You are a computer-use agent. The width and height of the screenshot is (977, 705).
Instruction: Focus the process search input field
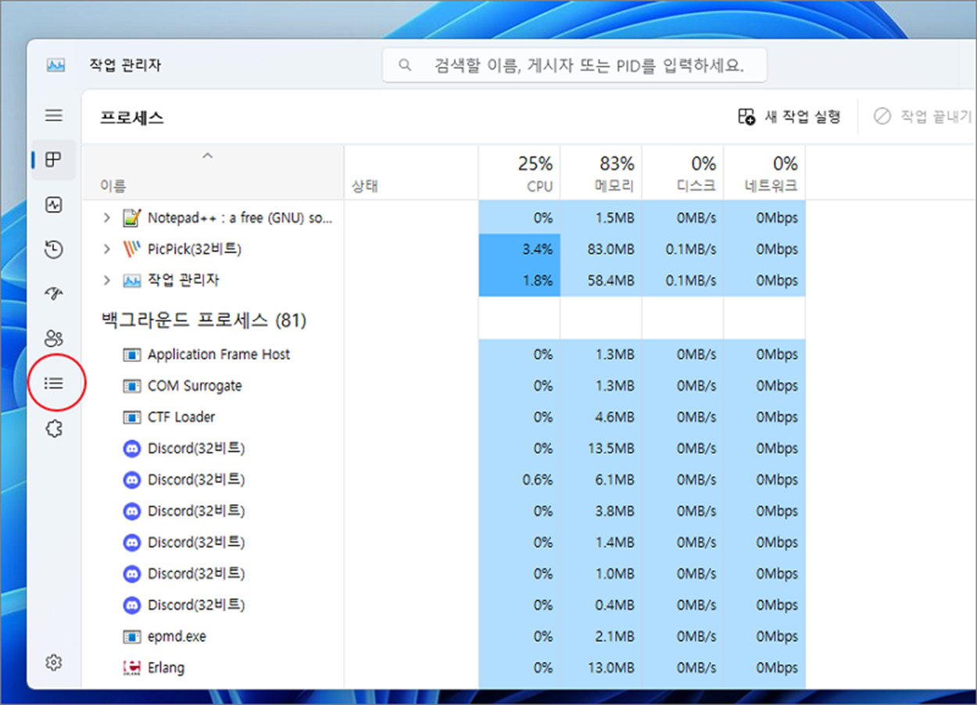click(x=574, y=66)
